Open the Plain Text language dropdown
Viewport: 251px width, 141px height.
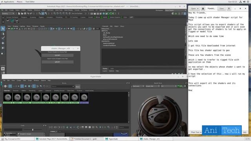pyautogui.click(x=196, y=132)
